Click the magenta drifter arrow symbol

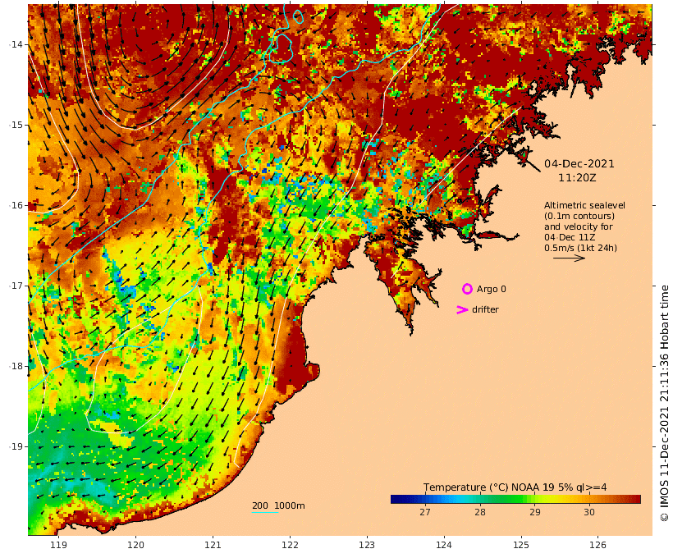462,309
